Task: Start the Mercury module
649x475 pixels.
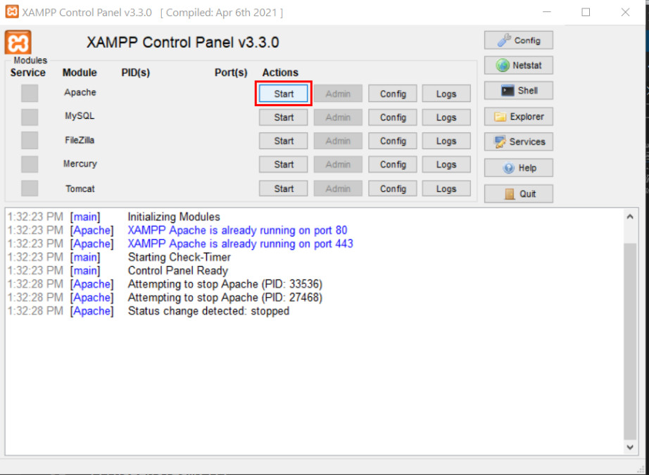Action: tap(284, 165)
